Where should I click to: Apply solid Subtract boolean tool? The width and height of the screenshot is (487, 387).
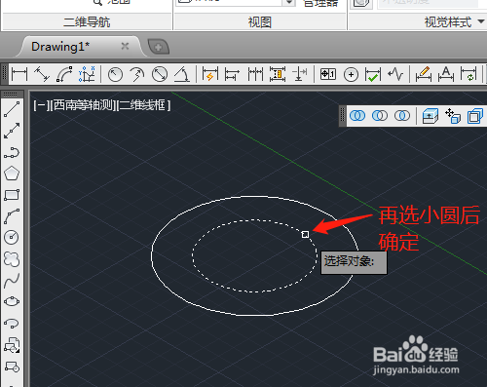380,116
